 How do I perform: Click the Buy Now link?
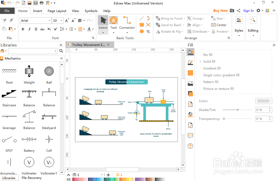tap(220, 11)
